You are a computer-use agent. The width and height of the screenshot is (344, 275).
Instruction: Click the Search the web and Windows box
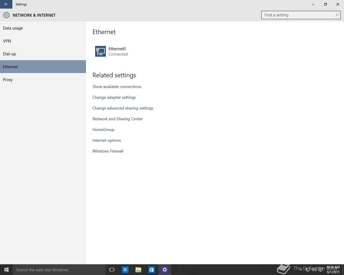pos(59,270)
